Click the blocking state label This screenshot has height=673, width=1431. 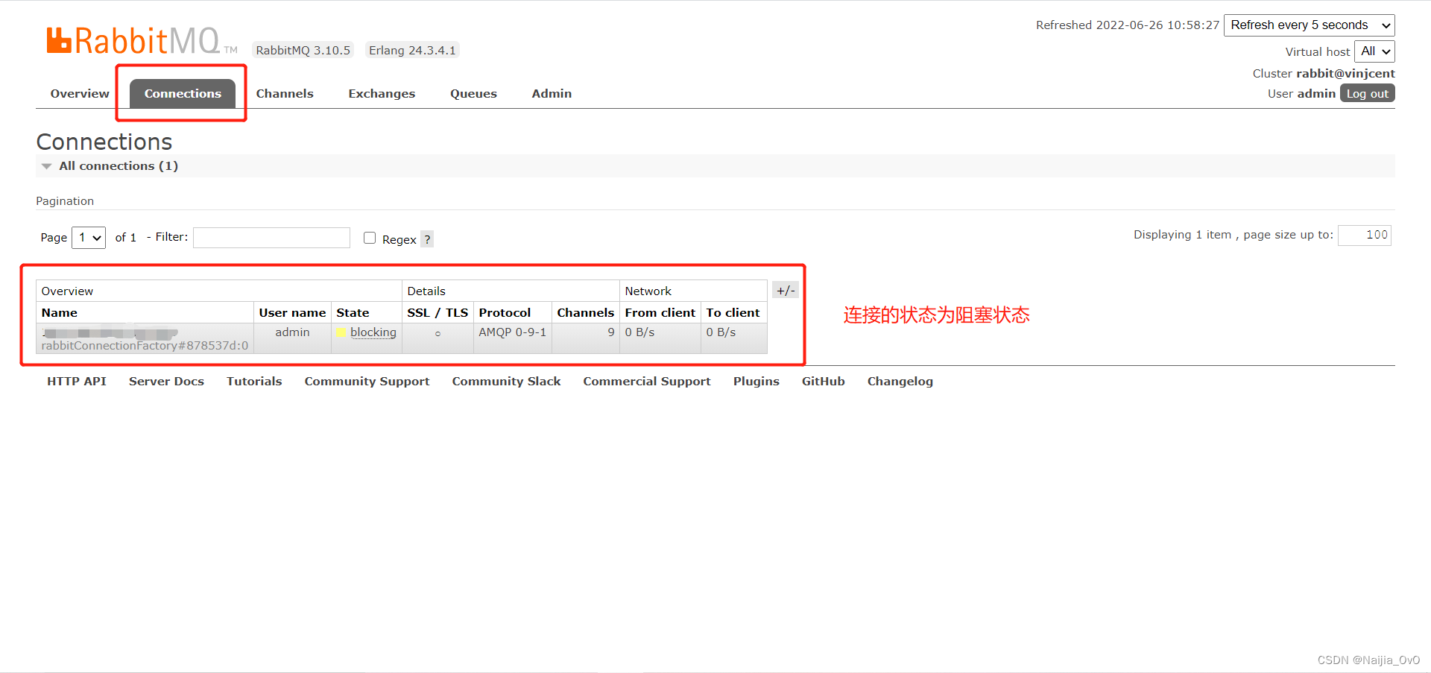[373, 332]
